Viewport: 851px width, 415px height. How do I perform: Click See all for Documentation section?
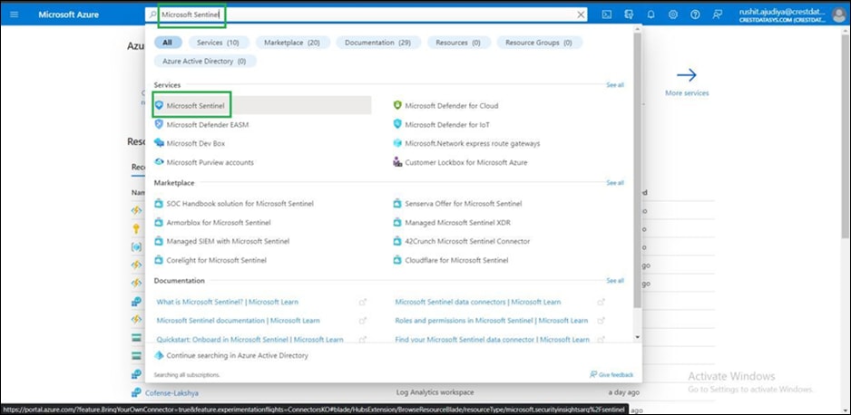pos(615,281)
